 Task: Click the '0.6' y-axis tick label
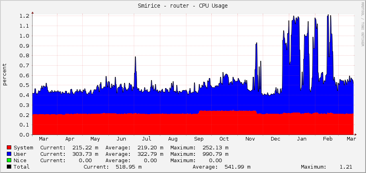click(x=25, y=75)
